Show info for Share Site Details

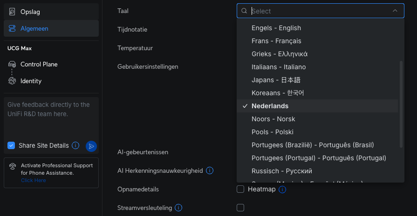[x=75, y=145]
